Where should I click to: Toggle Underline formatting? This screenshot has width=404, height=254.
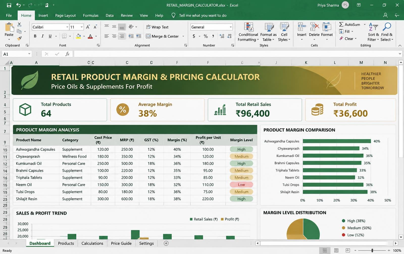[x=50, y=36]
